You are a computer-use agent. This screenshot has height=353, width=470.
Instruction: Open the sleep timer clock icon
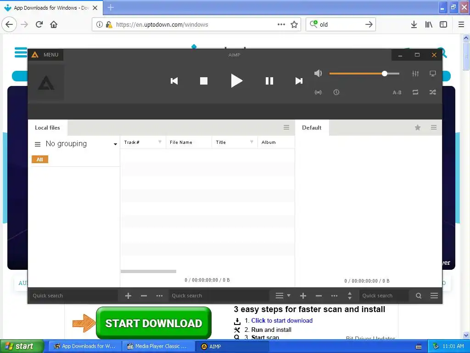coord(336,92)
